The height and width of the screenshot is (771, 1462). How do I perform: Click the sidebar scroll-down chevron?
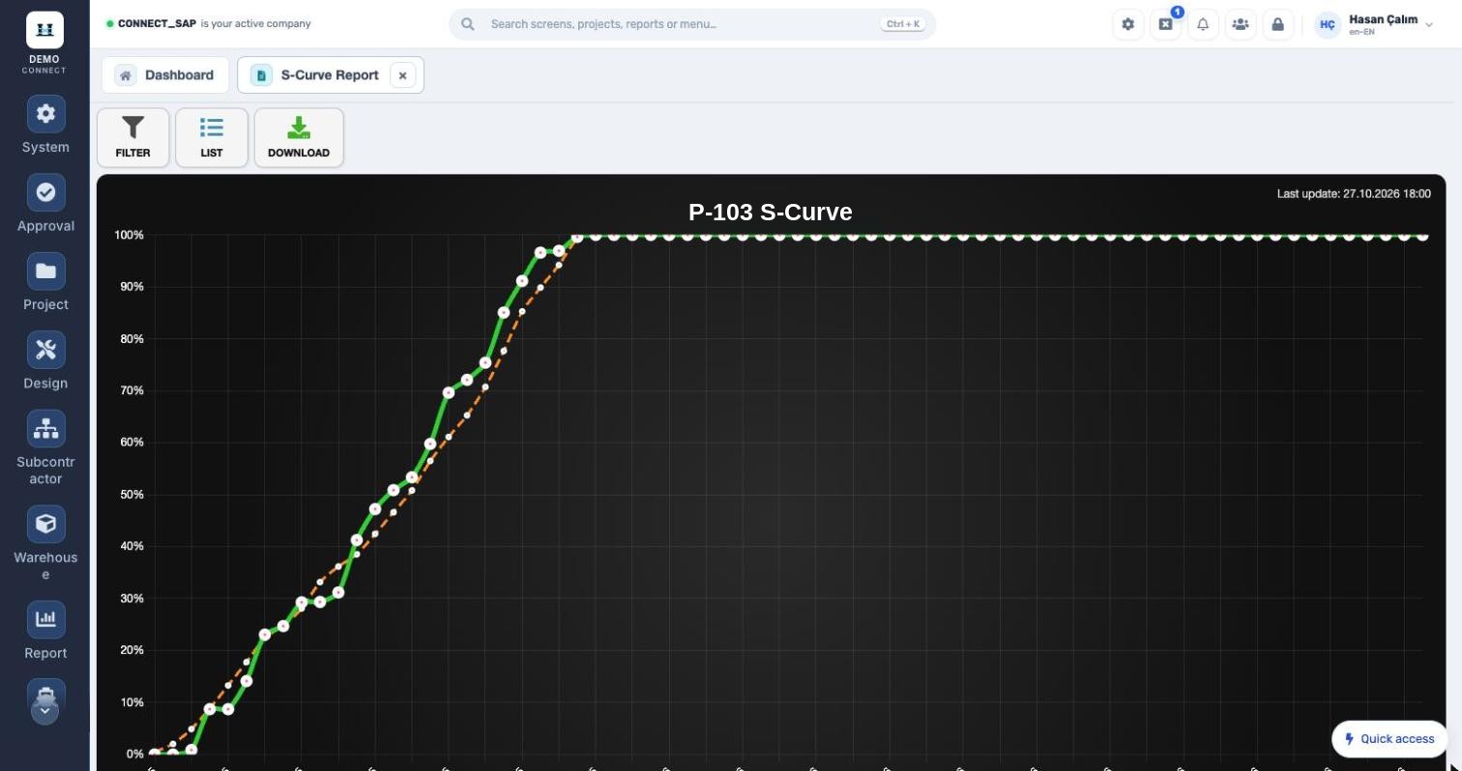click(45, 711)
